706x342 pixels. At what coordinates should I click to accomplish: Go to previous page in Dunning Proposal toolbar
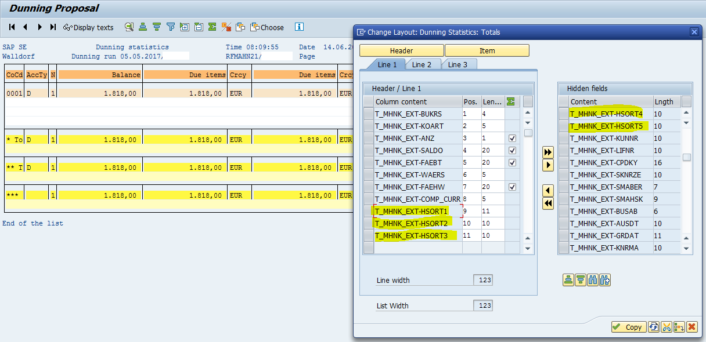(x=26, y=27)
